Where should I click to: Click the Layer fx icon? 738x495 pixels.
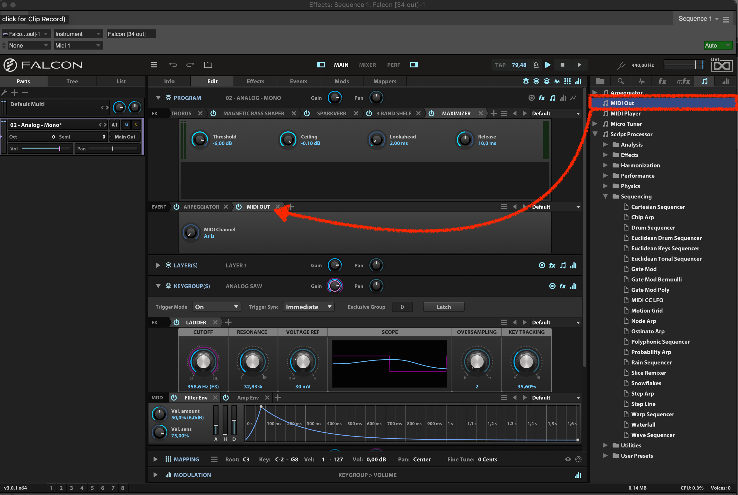click(552, 265)
